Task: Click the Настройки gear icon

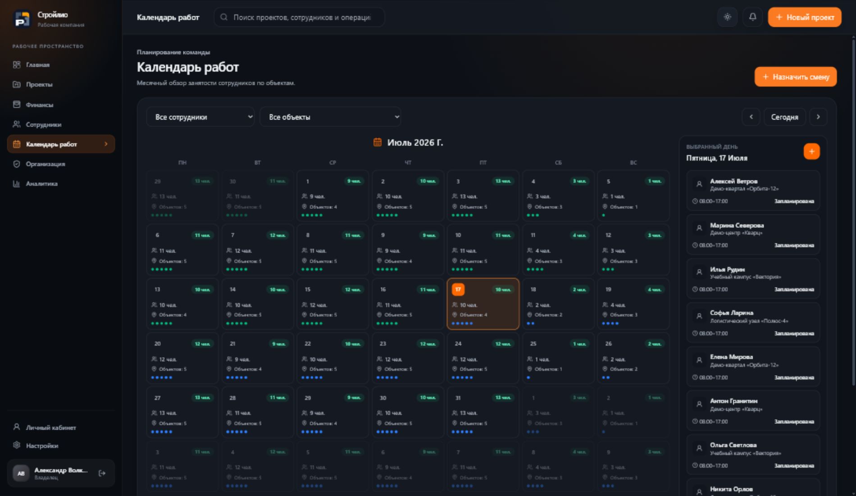Action: pos(17,445)
